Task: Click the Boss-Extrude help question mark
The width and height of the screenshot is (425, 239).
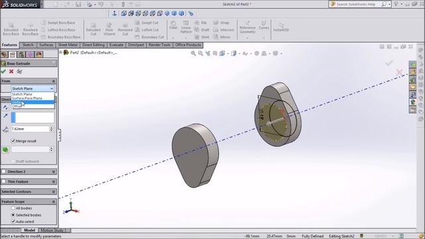Action: (x=54, y=64)
